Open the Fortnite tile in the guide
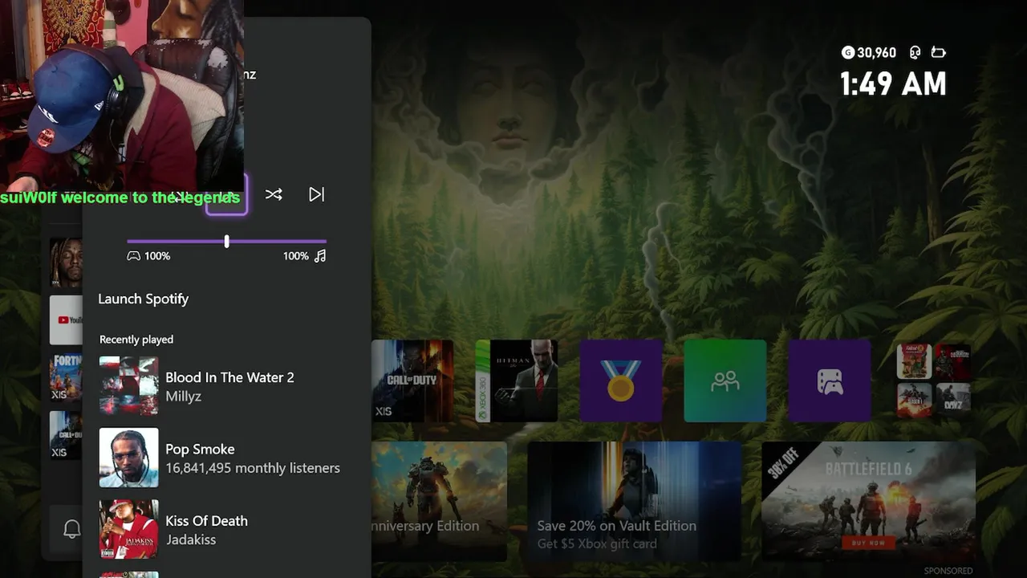The height and width of the screenshot is (578, 1027). [x=66, y=377]
